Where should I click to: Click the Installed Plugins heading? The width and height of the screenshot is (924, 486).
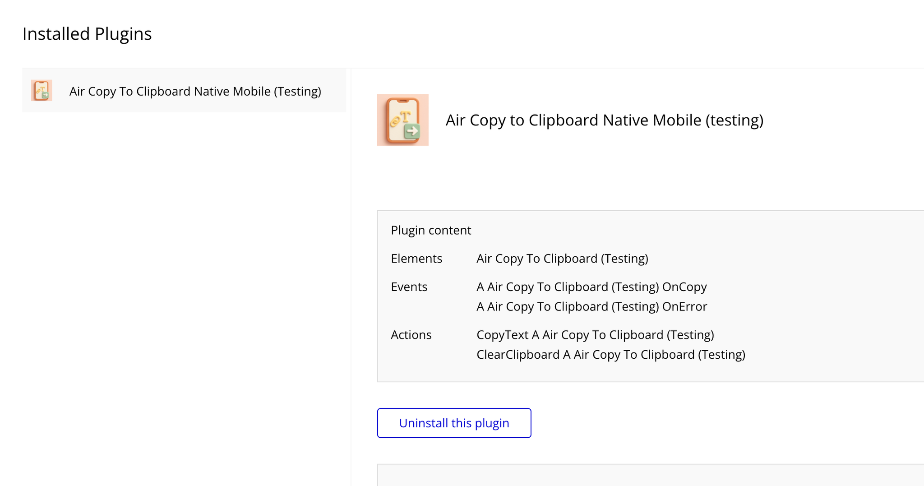click(87, 34)
